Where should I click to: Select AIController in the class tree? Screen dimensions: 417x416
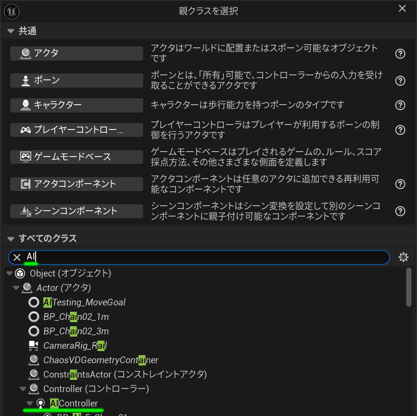pyautogui.click(x=74, y=403)
